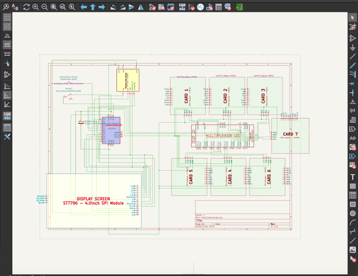This screenshot has width=358, height=276.
Task: Click the Zoom In magnifier icon
Action: (x=35, y=7)
